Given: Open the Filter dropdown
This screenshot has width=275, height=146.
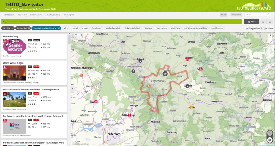Looking at the screenshot, I should [x=8, y=28].
